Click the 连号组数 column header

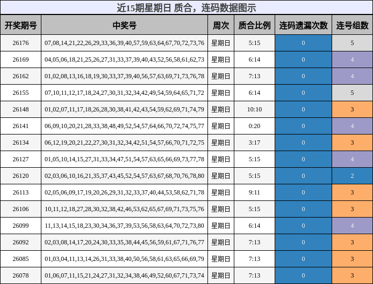click(352, 25)
